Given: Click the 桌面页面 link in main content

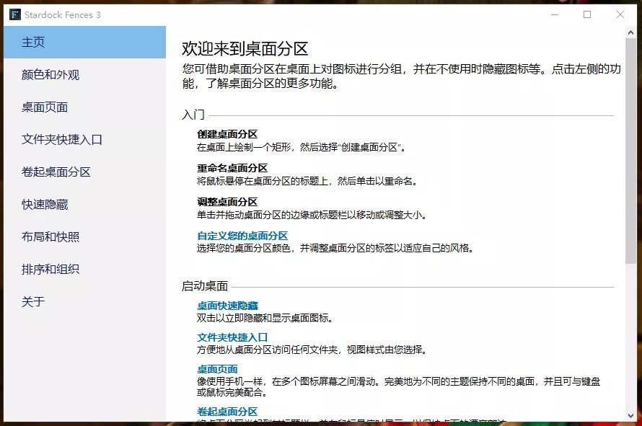Looking at the screenshot, I should pos(217,369).
